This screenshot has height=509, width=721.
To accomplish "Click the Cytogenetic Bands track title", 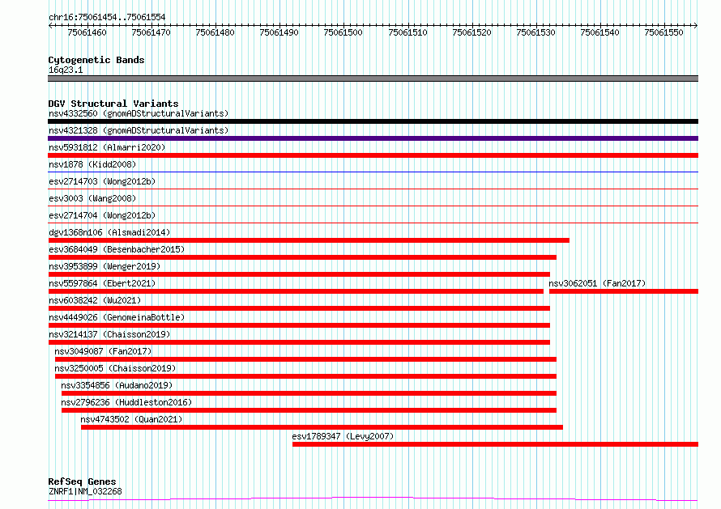I will tap(96, 60).
